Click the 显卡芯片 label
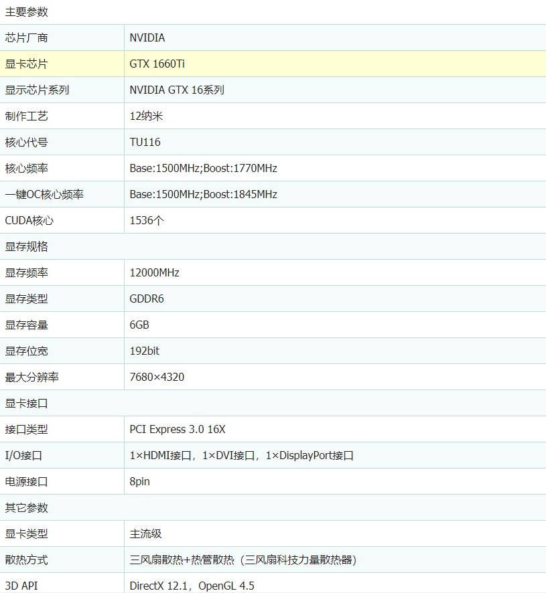 (x=27, y=64)
